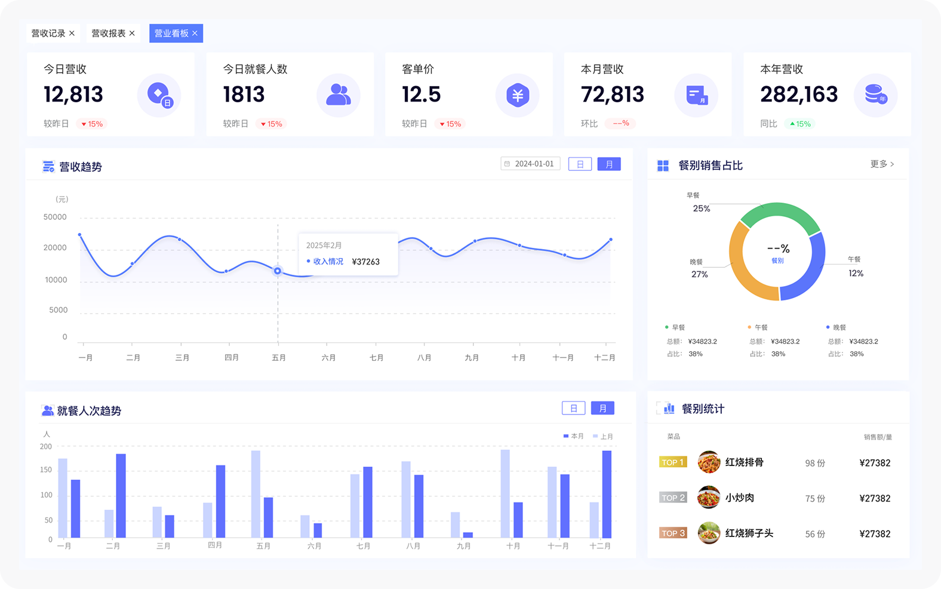The image size is (941, 589).
Task: Click the highlighted data point on revenue line
Action: 278,271
